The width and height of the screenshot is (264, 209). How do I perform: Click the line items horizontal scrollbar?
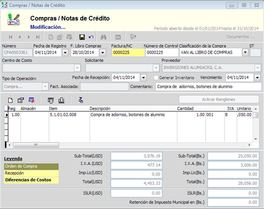coord(35,145)
